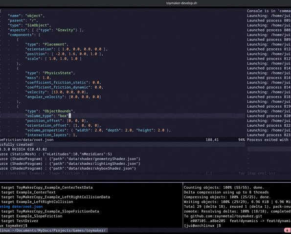Click the "Total 29 (delta 18)" line
Viewport: 291px width, 234px height.
[237, 207]
